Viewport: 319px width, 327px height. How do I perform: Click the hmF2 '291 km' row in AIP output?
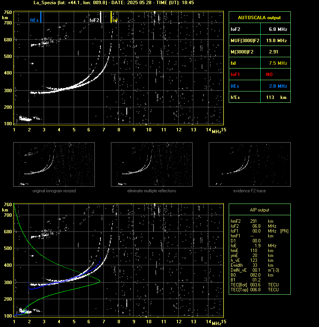[x=252, y=221]
